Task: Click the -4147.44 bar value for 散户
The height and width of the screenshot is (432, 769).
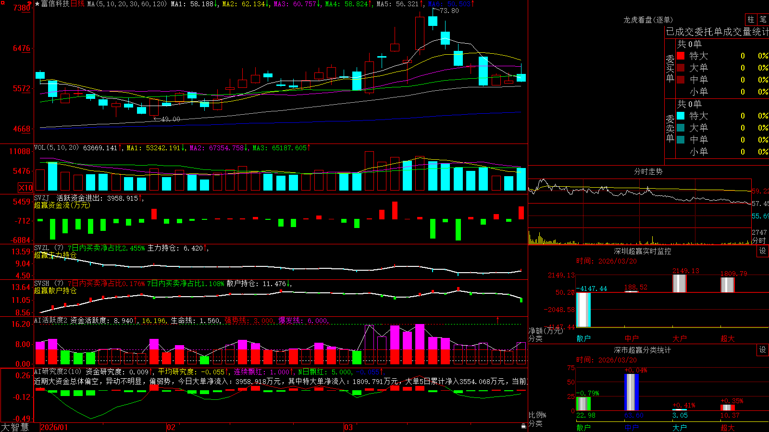Action: tap(592, 288)
